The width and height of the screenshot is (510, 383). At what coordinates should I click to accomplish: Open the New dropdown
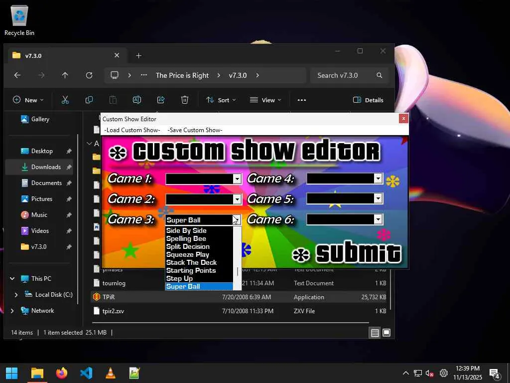click(28, 100)
